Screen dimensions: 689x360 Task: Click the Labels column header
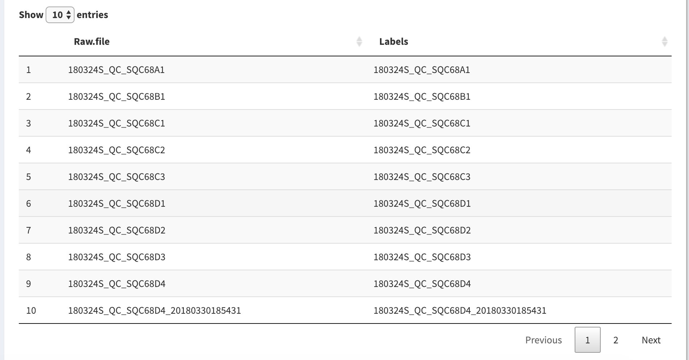pos(393,42)
